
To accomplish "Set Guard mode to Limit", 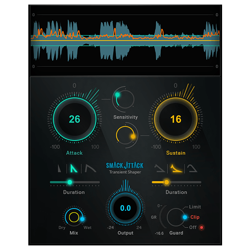I will [x=195, y=207].
